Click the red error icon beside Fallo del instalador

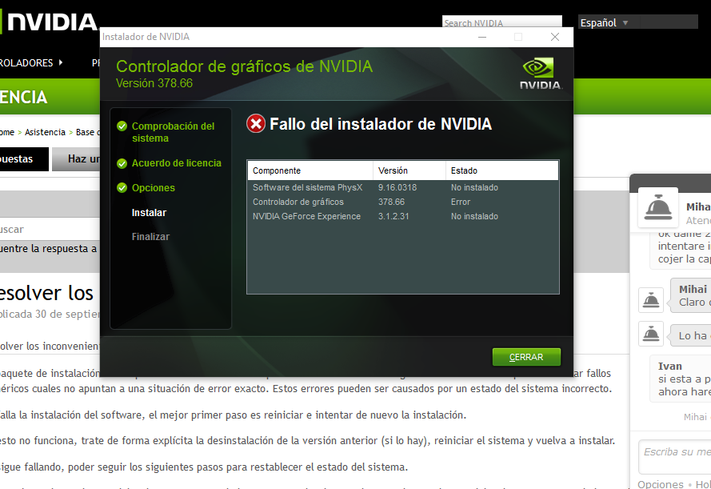pos(256,124)
